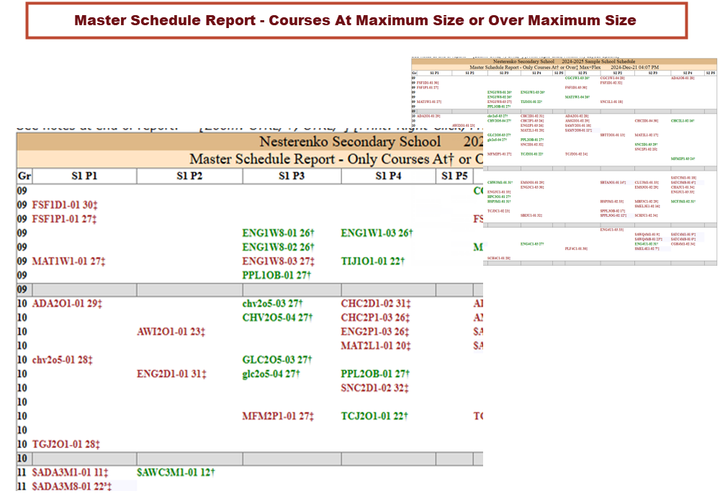
Task: Open the SNC2D1-02 course entry
Action: pyautogui.click(x=375, y=387)
